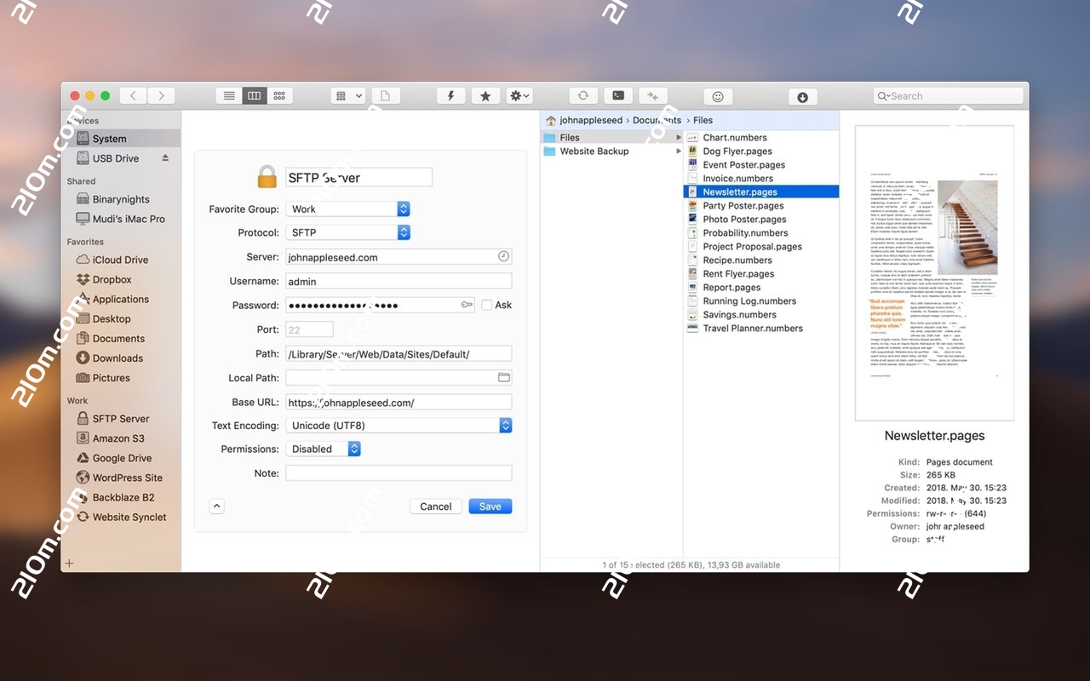
Task: Open iCloud Drive favorite
Action: (x=120, y=260)
